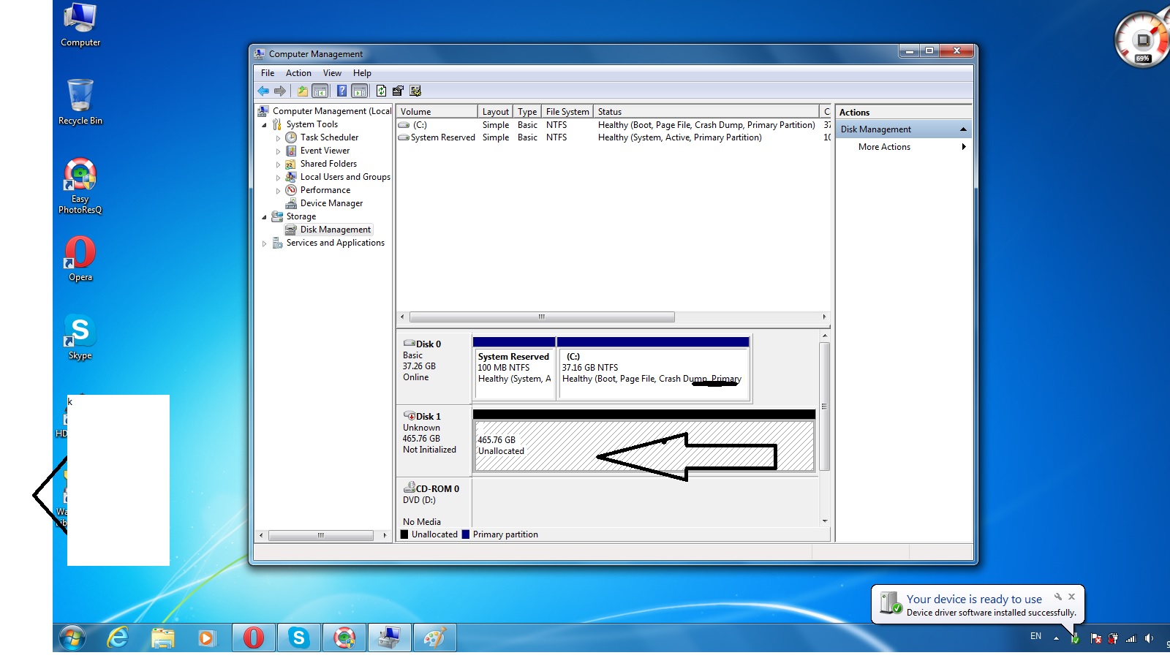The image size is (1170, 658).
Task: Launch Skype from the desktop shortcut
Action: coord(80,336)
